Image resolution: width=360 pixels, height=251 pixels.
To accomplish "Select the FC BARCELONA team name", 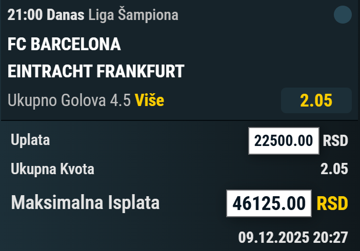I will (x=64, y=45).
